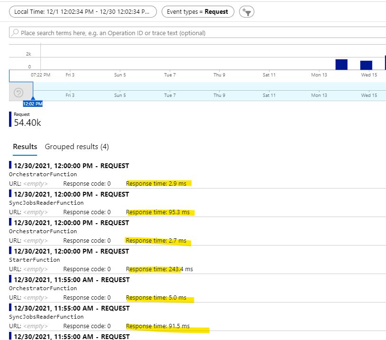
Task: Click the Tue 7 label on the lower timeline
Action: 170,95
